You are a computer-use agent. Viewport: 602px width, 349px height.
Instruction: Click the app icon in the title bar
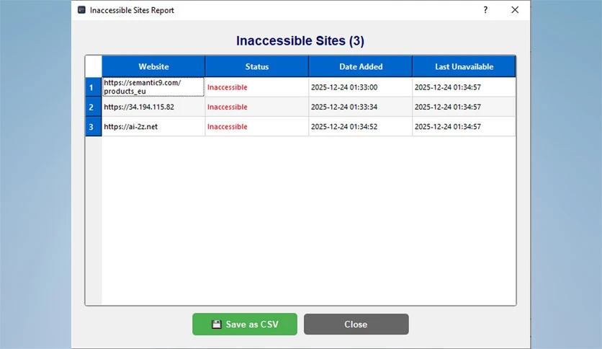click(81, 10)
